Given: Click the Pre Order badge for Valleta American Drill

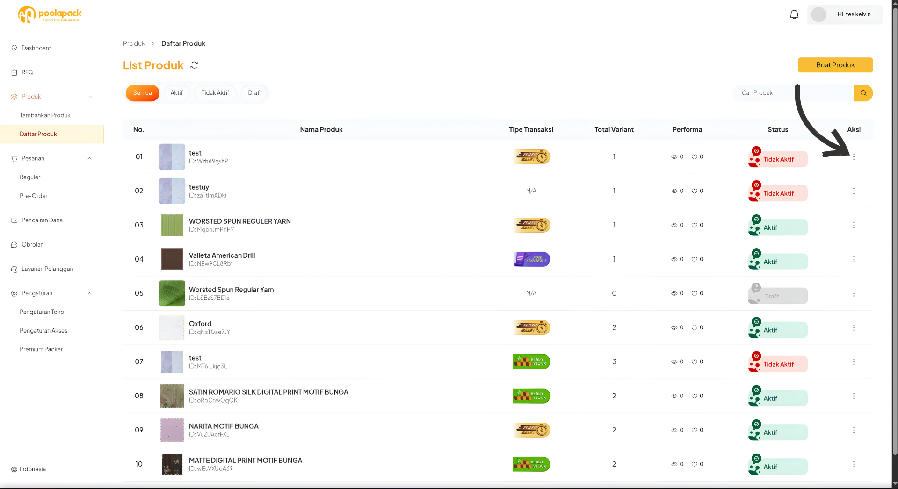Looking at the screenshot, I should coord(531,259).
